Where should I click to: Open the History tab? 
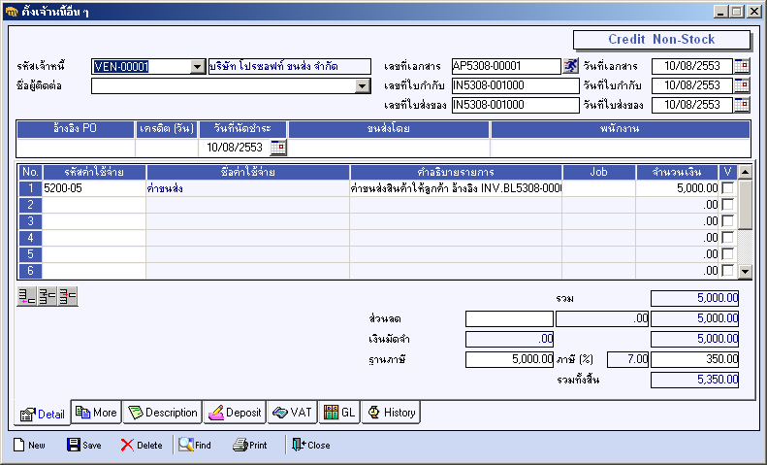pos(392,413)
